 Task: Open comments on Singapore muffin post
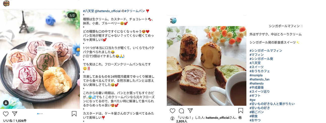[181, 111]
